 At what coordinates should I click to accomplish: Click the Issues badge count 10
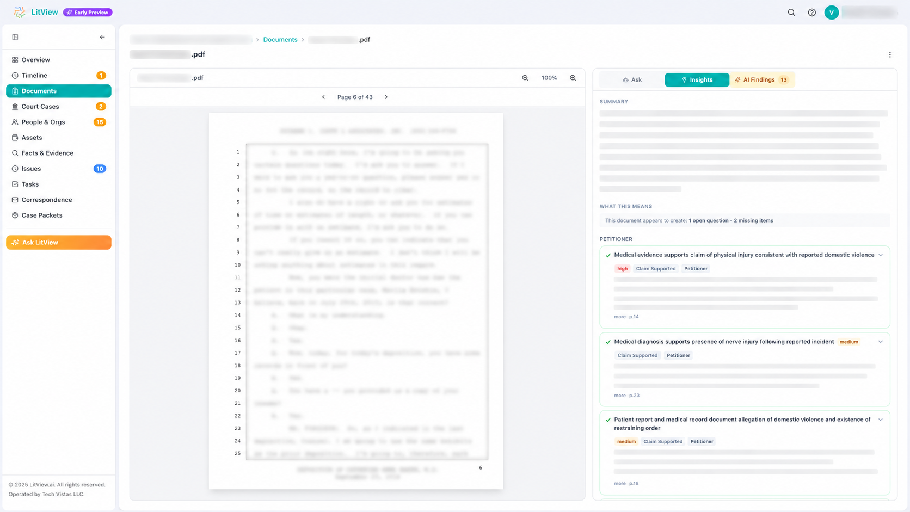[100, 169]
